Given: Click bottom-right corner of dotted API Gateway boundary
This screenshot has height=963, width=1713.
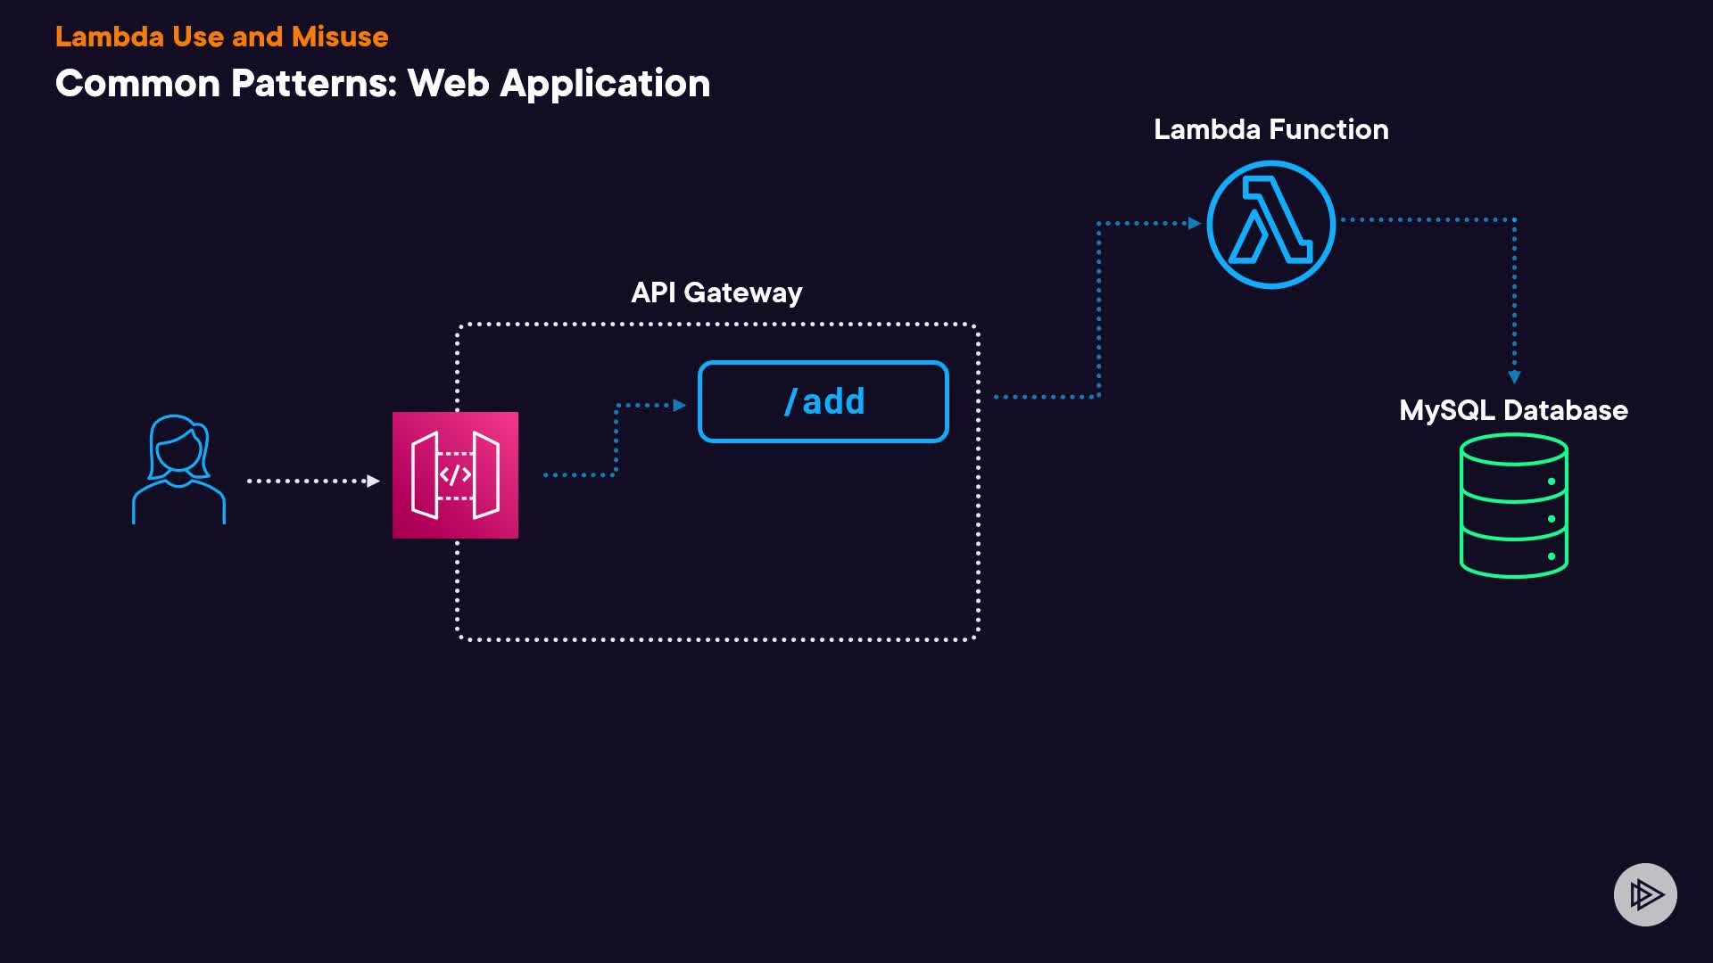Looking at the screenshot, I should coord(976,637).
